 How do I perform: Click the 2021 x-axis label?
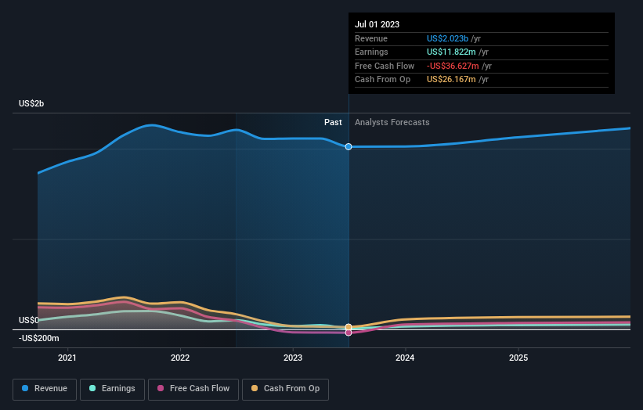coord(67,358)
